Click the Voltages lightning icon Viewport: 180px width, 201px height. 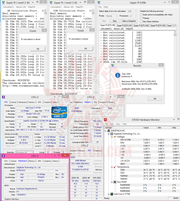tap(115, 137)
